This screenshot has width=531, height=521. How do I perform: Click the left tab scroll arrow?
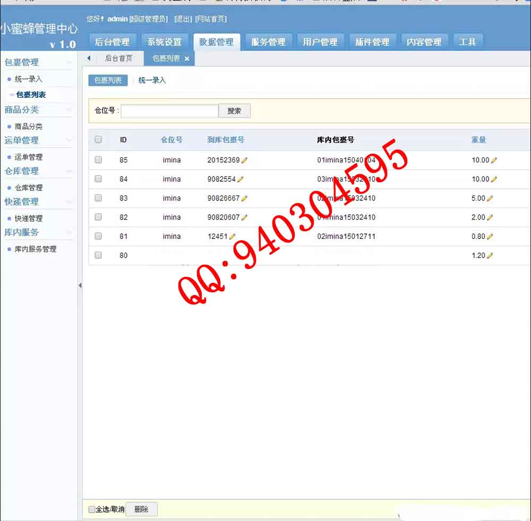[89, 58]
